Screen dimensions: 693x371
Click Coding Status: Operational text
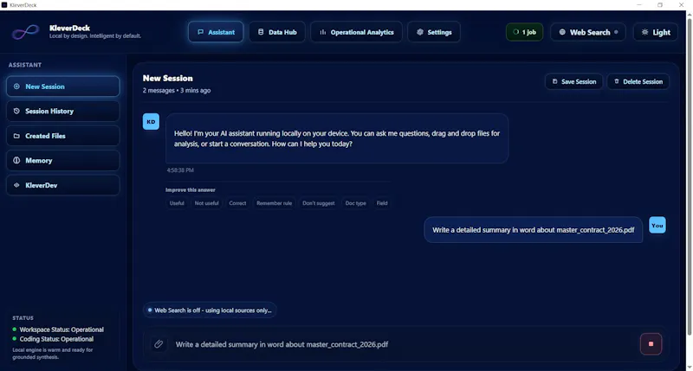pos(56,339)
